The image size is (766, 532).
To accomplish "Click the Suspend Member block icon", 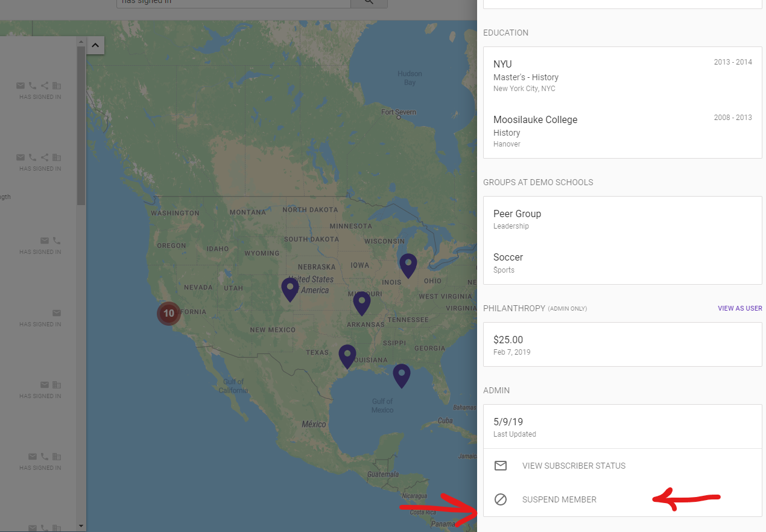I will click(x=500, y=499).
